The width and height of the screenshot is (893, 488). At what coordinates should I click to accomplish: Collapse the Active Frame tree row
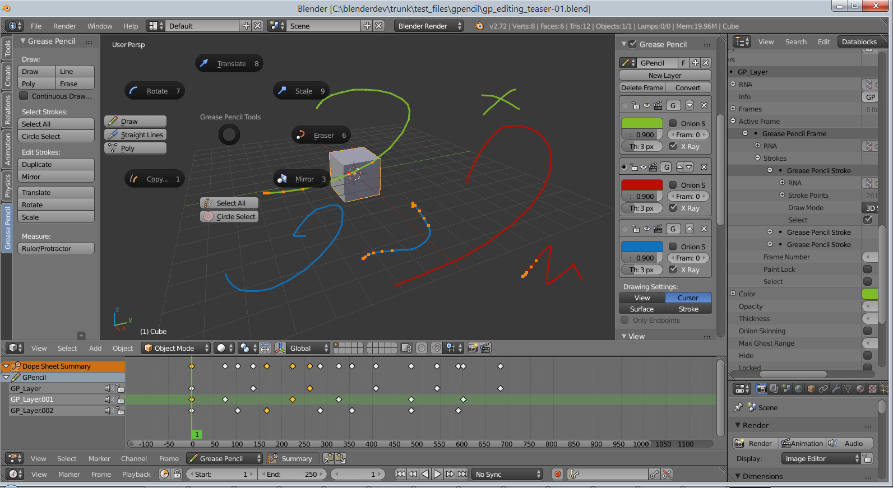733,121
